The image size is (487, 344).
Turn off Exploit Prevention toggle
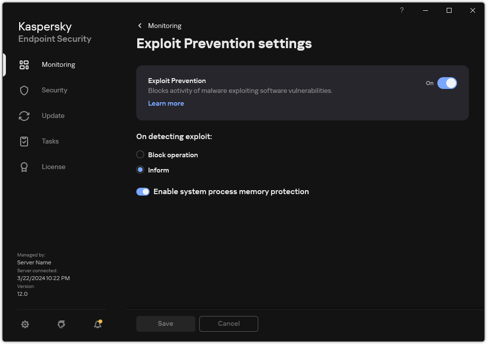point(448,83)
